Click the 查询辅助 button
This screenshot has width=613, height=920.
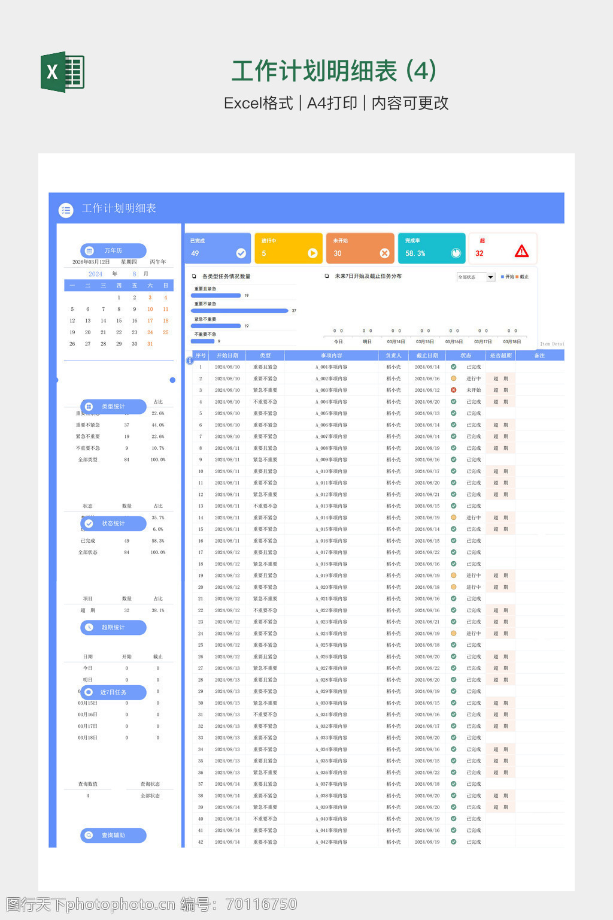(x=113, y=835)
